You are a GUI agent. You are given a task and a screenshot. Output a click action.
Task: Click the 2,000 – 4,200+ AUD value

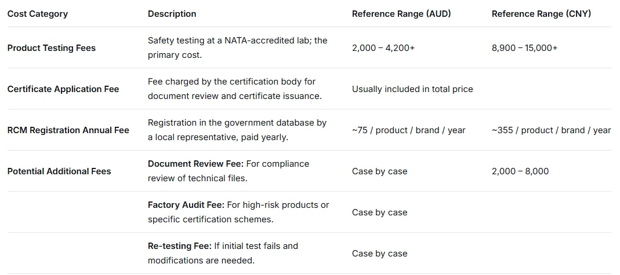click(383, 48)
